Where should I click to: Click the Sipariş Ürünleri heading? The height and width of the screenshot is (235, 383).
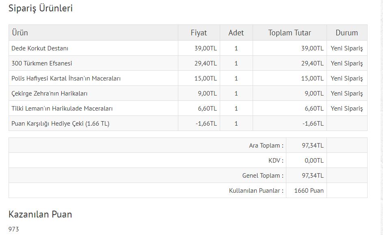pos(41,8)
